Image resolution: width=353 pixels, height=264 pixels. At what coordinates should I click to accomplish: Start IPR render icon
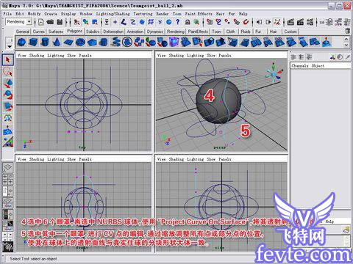pos(300,22)
